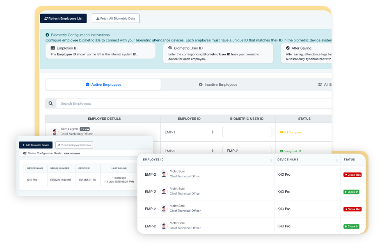Click the magnifier search icon
The height and width of the screenshot is (250, 382).
pos(51,103)
